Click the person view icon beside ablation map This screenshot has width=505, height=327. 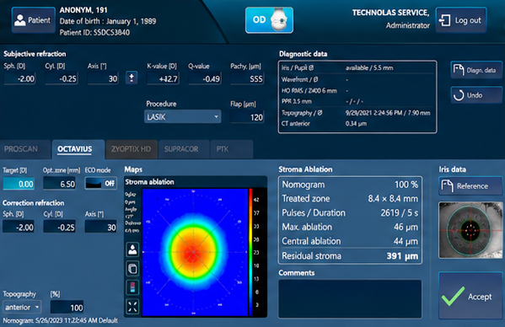pyautogui.click(x=132, y=249)
